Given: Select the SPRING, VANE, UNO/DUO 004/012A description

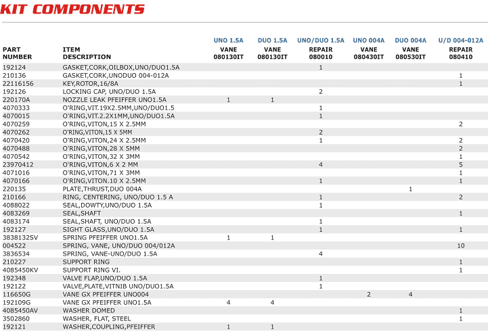Looking at the screenshot, I should 118,246.
